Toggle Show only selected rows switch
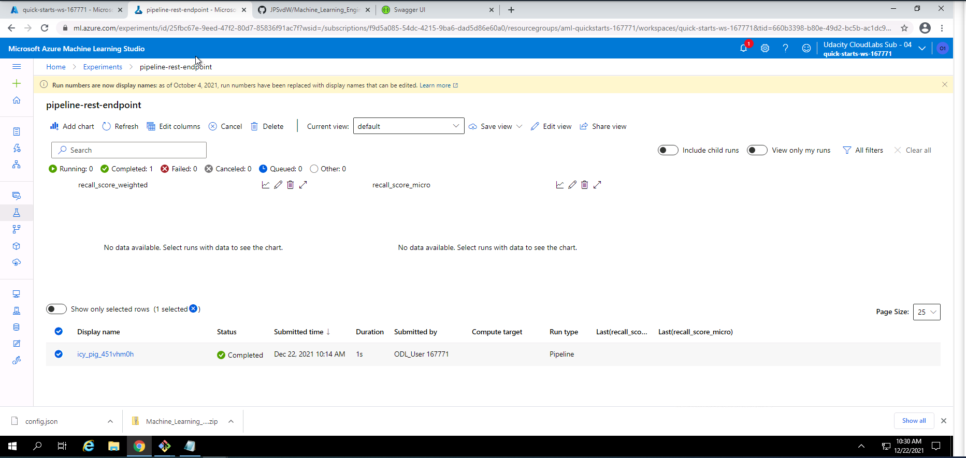 tap(56, 309)
